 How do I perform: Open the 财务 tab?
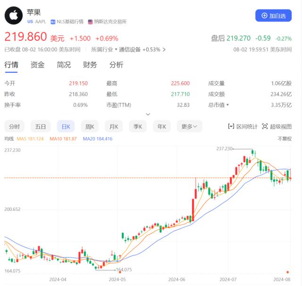point(90,65)
